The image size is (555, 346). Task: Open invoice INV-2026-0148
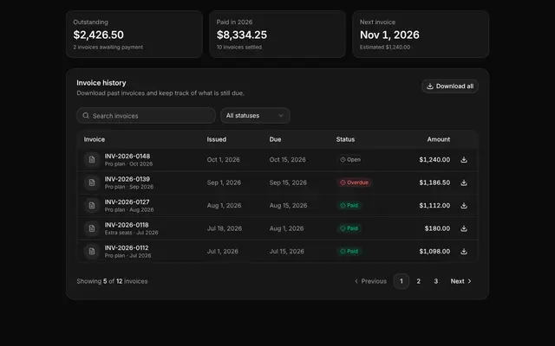click(127, 156)
